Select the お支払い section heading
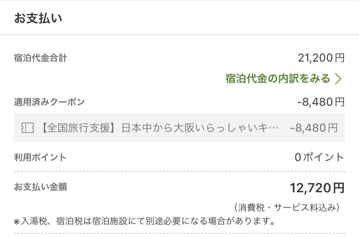Image resolution: width=359 pixels, height=238 pixels. click(38, 18)
